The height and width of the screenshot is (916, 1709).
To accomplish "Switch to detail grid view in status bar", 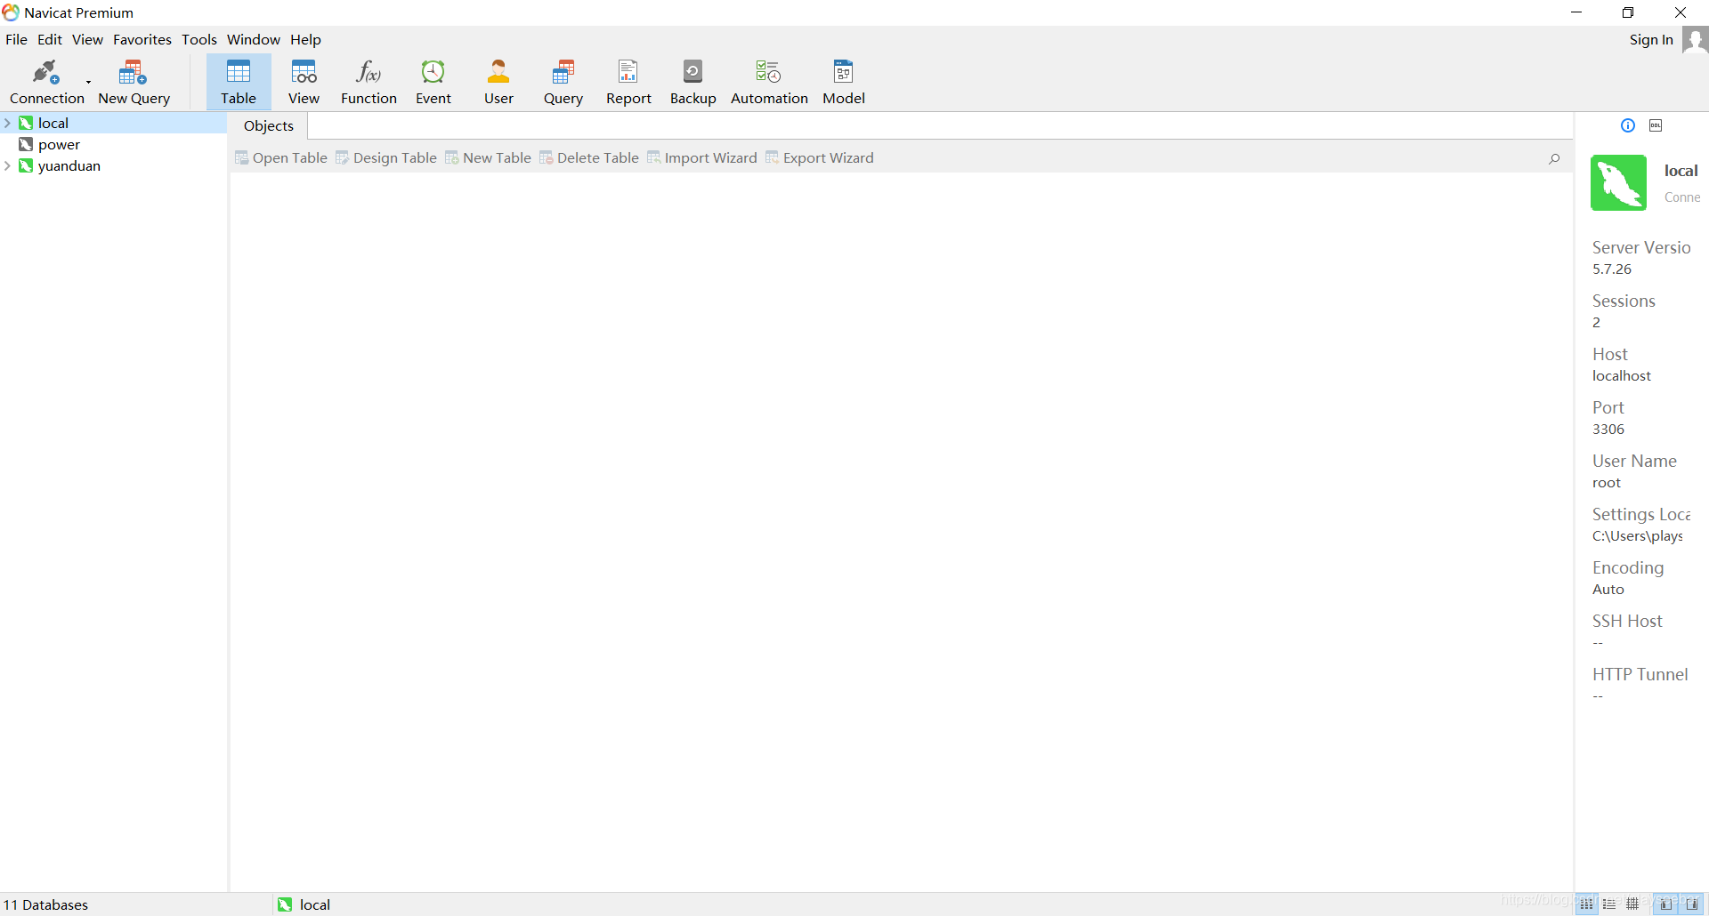I will coord(1632,904).
